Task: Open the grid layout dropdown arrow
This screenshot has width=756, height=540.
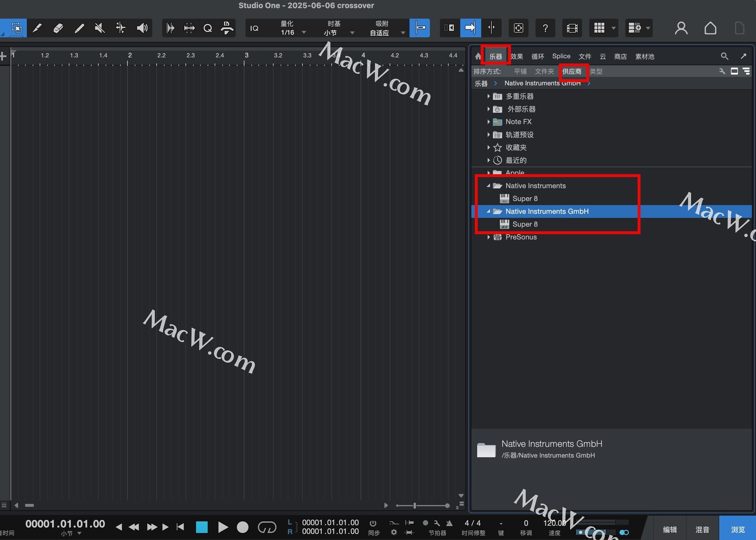Action: pyautogui.click(x=613, y=28)
